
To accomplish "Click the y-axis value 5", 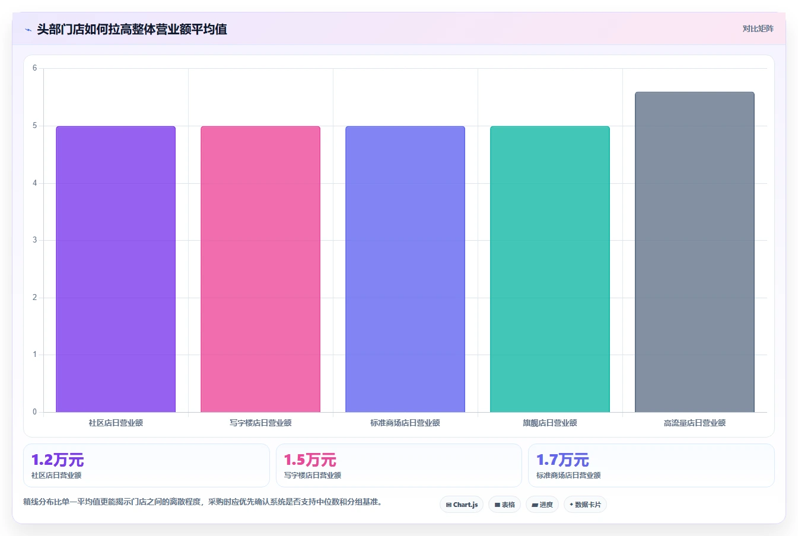I will (34, 126).
